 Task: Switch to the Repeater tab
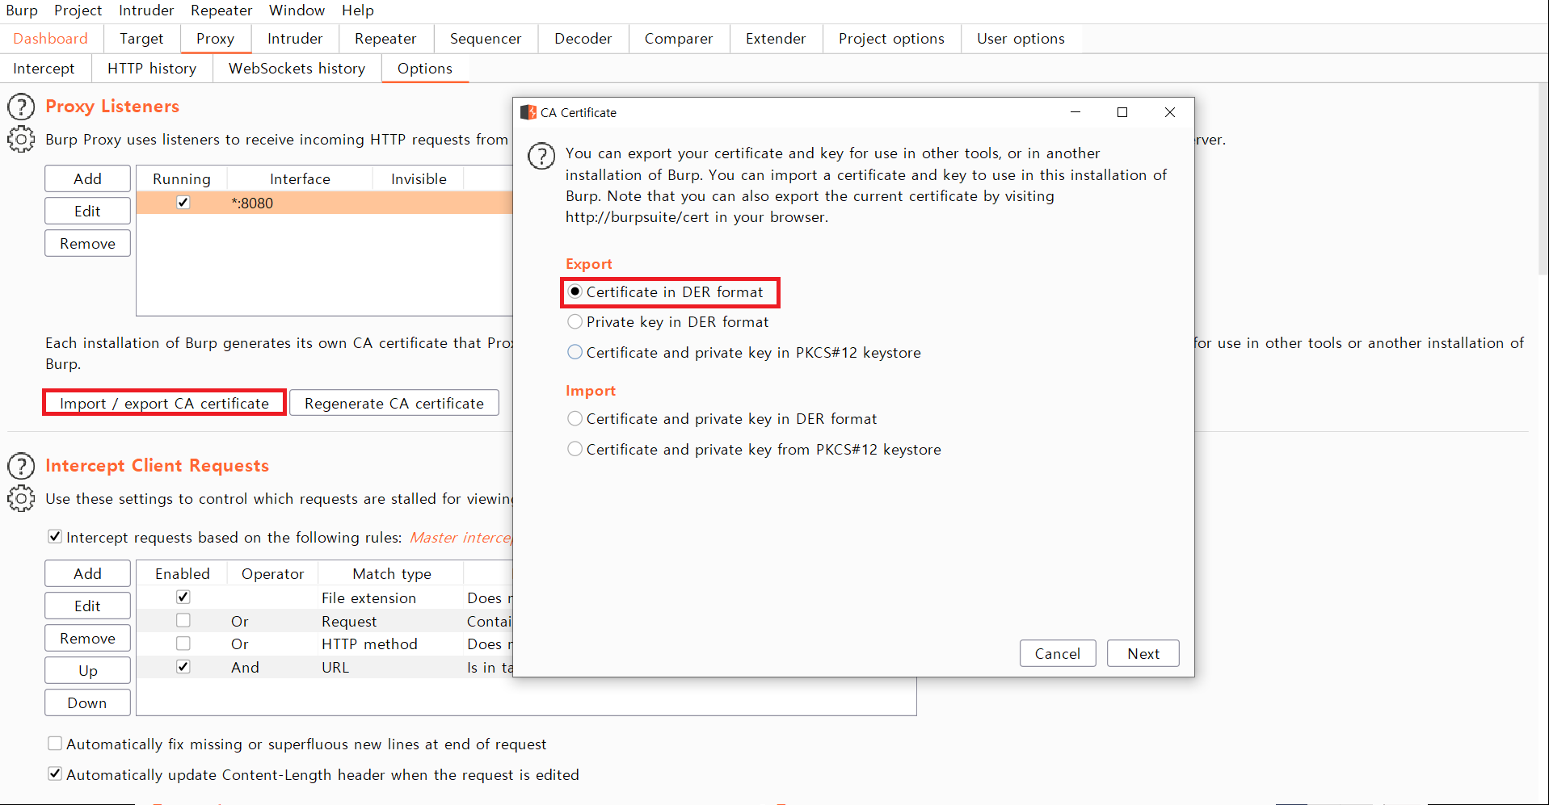point(385,39)
